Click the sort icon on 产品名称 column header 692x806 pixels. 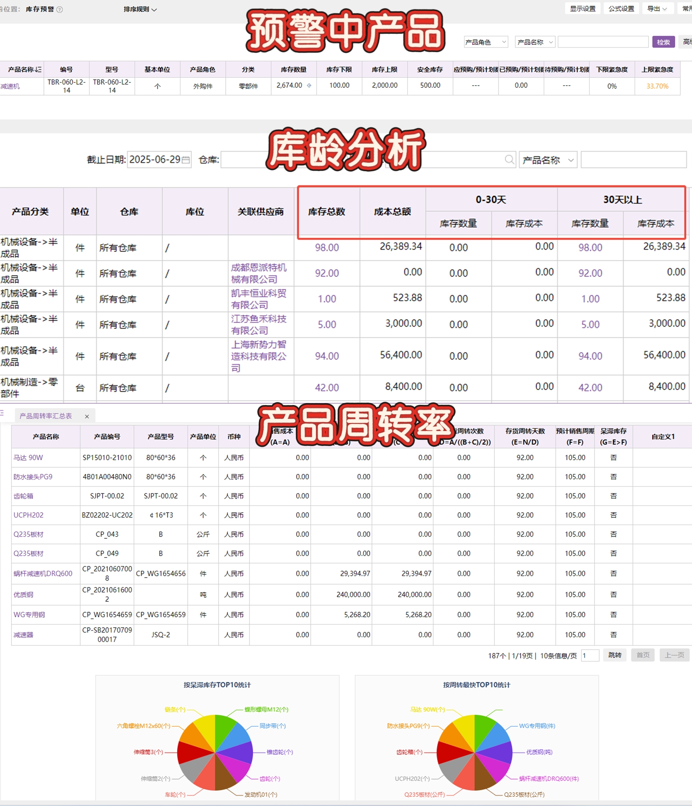coord(38,70)
